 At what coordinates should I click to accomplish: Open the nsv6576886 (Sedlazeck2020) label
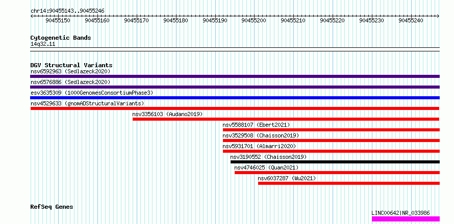click(70, 82)
